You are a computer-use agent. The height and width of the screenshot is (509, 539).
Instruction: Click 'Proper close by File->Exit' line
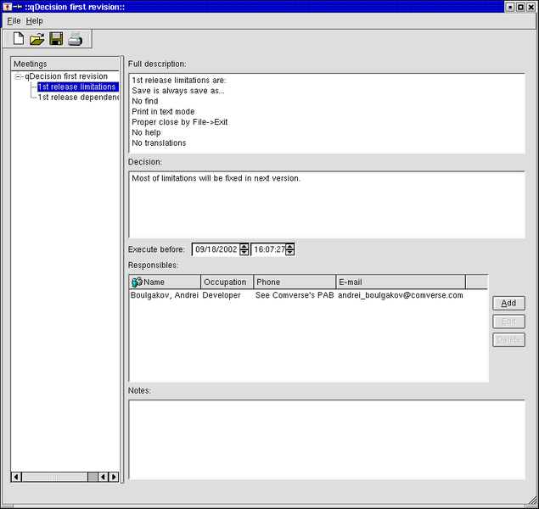coord(179,122)
